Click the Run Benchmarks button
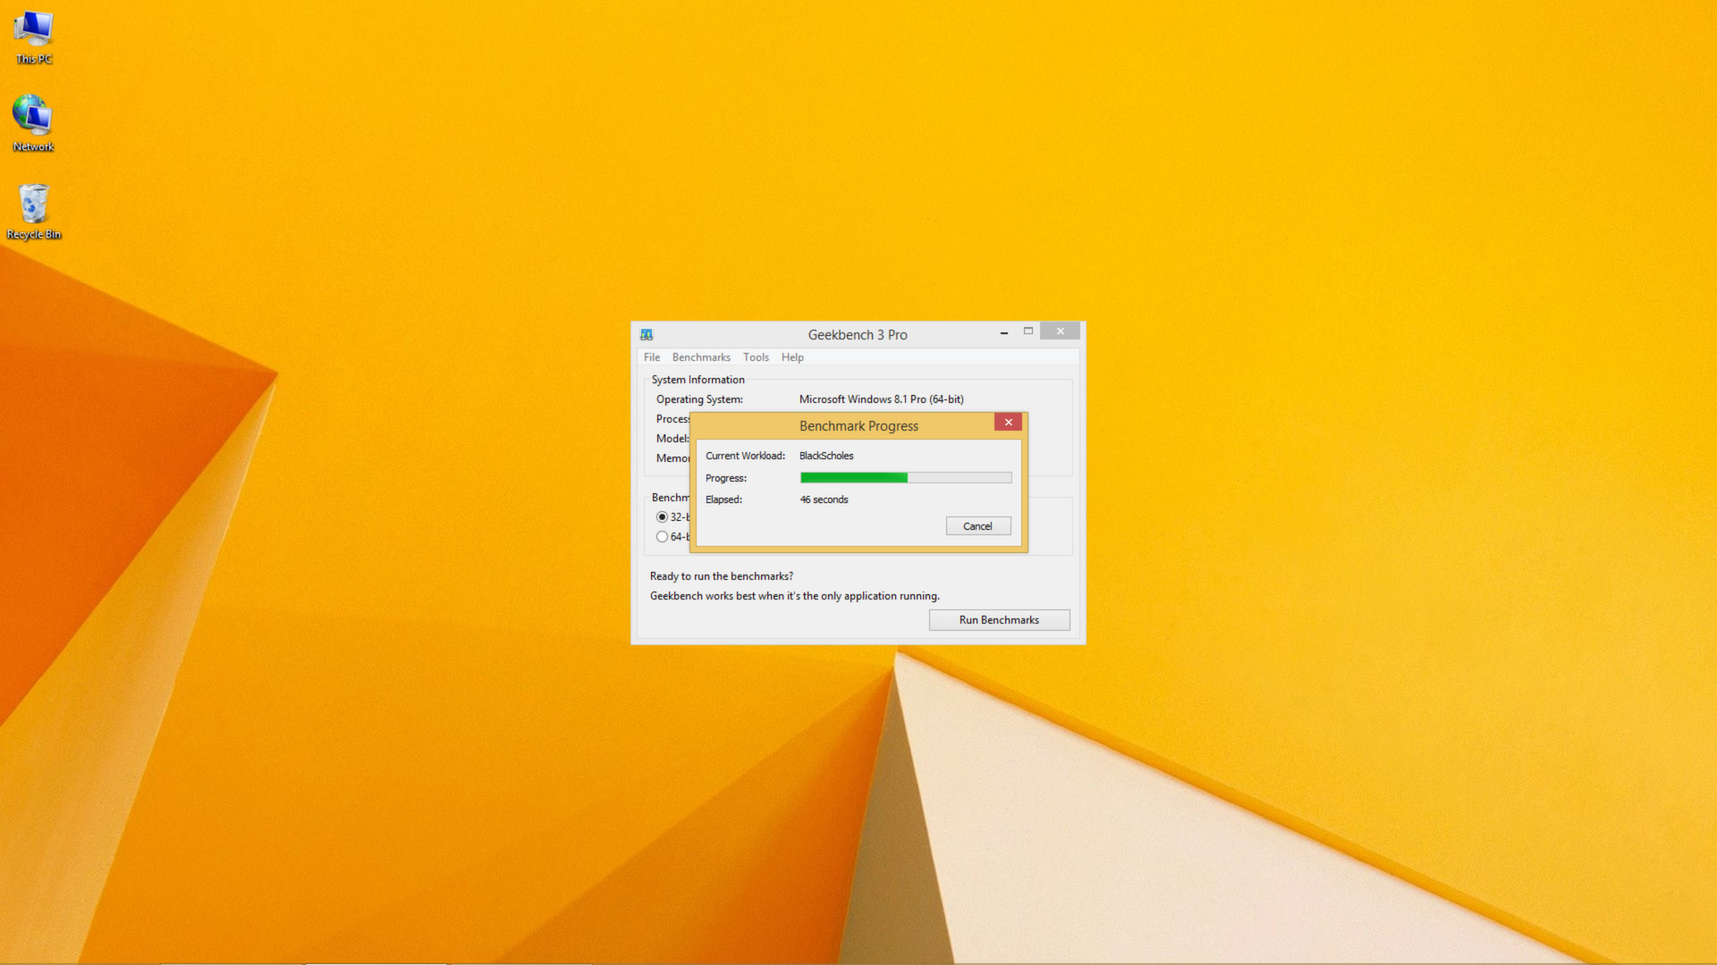Screen dimensions: 1717x965 (x=999, y=619)
